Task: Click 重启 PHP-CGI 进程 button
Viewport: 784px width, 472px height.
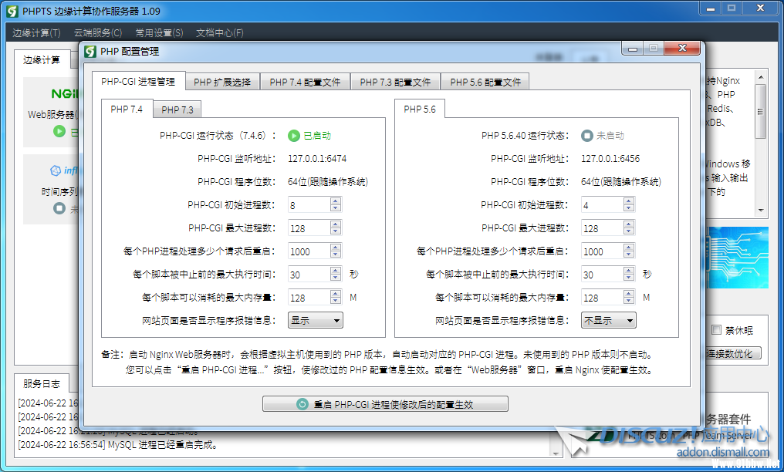Action: [385, 404]
